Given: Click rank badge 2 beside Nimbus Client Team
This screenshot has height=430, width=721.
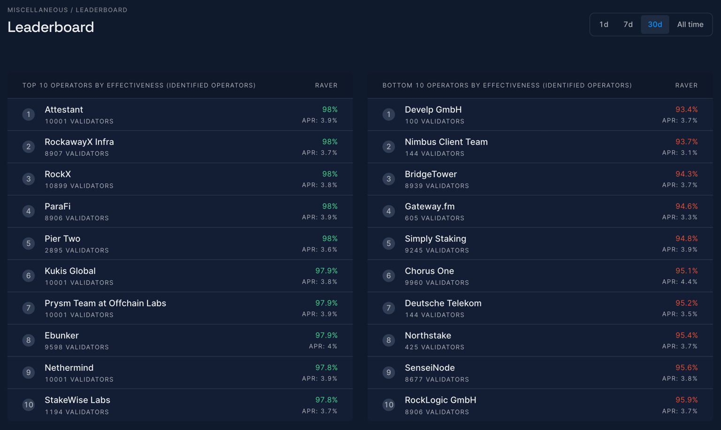Looking at the screenshot, I should (x=389, y=147).
